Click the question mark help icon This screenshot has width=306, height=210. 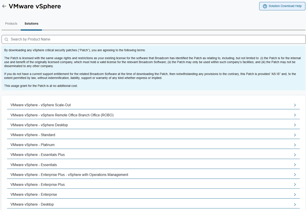point(265,6)
